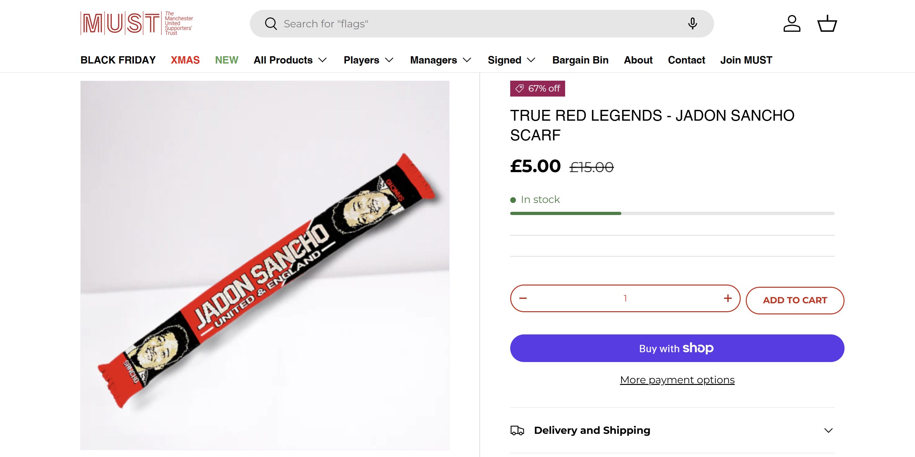Activate the microphone voice search icon

692,24
